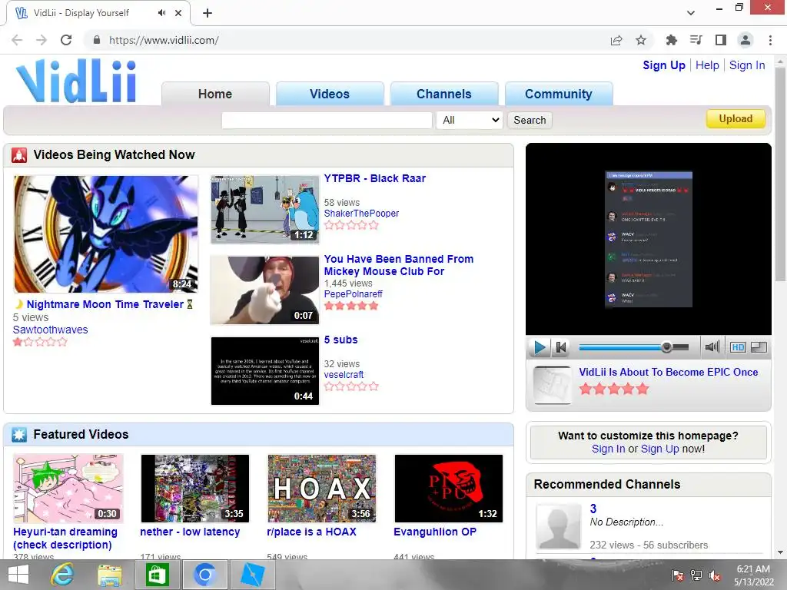The width and height of the screenshot is (787, 590).
Task: Mute the video player volume
Action: coord(712,347)
